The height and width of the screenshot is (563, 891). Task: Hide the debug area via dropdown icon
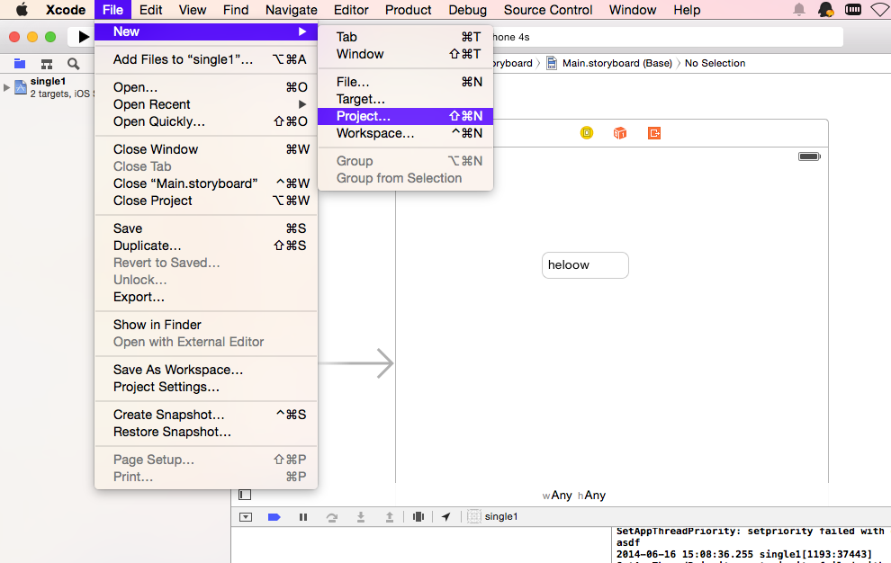pyautogui.click(x=246, y=517)
